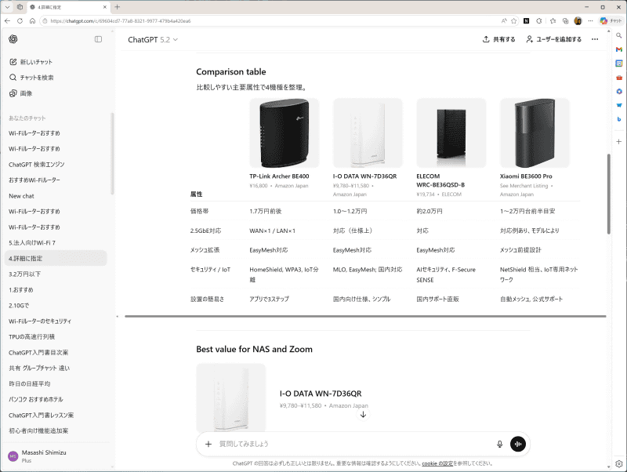Jump to bottom with the down-arrow button
627x472 pixels.
363,415
